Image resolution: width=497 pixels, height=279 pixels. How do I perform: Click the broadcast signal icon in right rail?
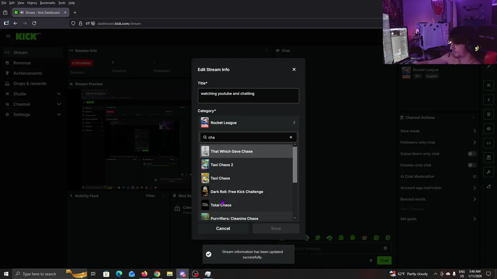(489, 143)
